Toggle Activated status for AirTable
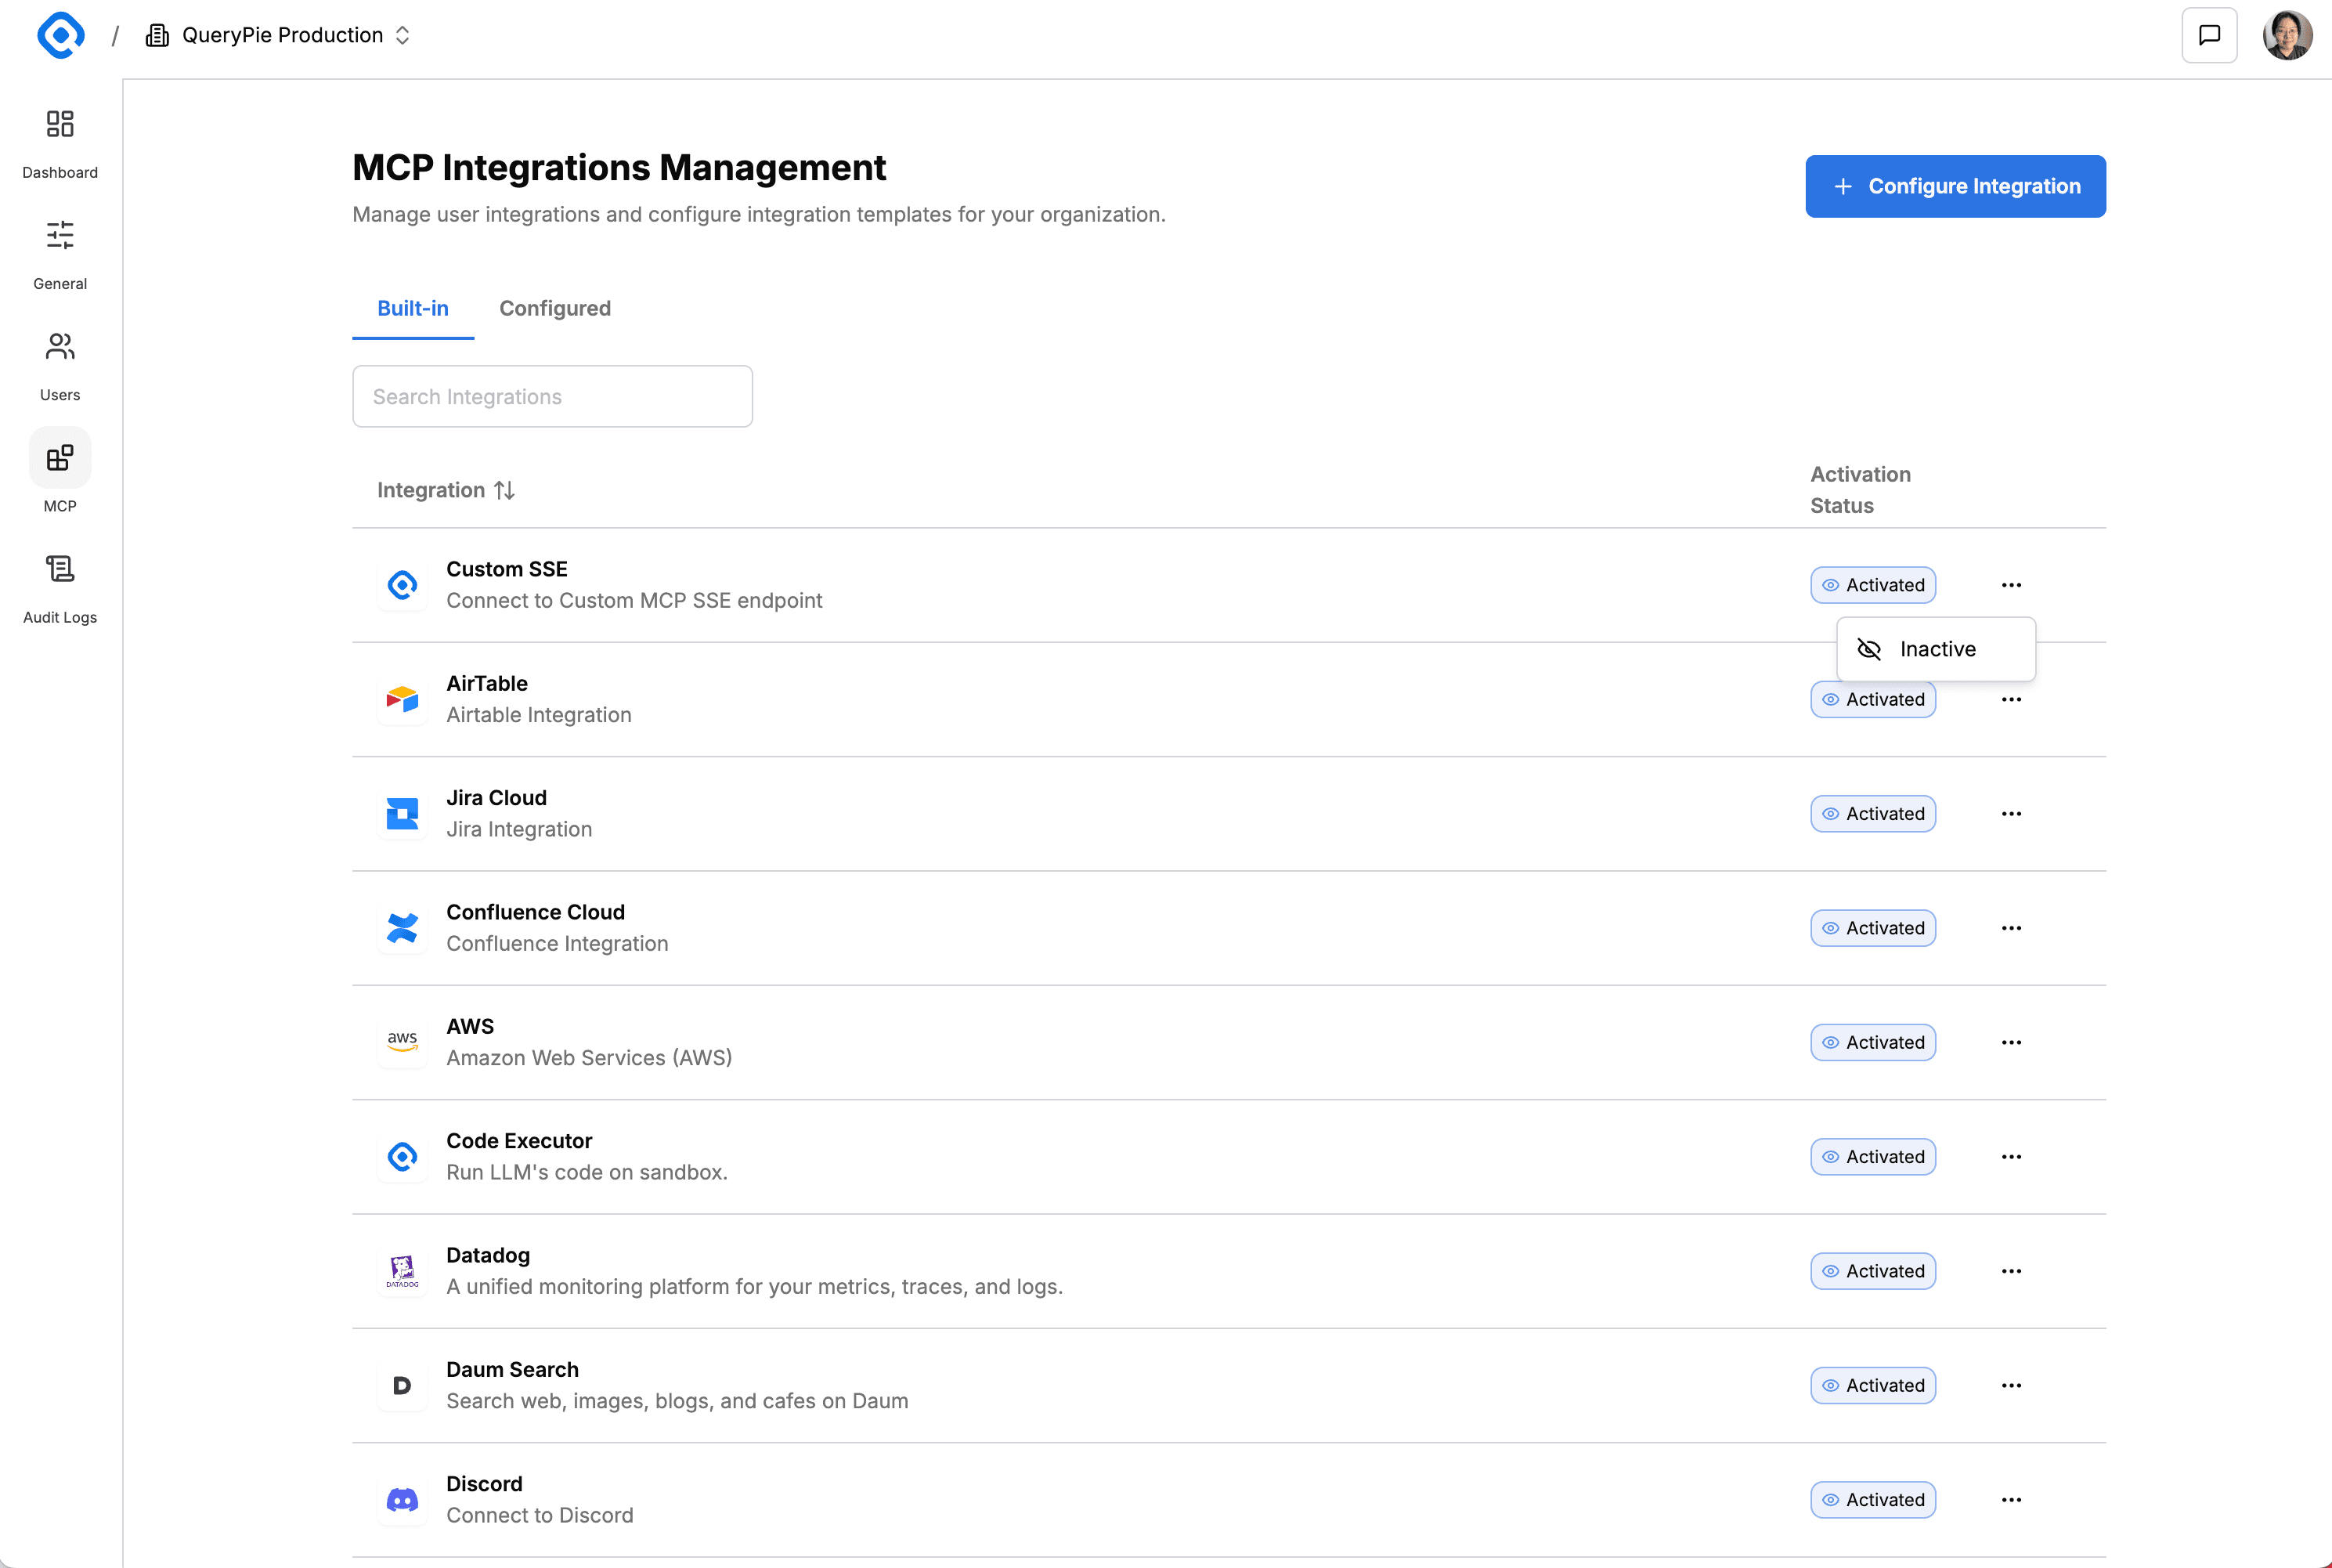The image size is (2332, 1568). tap(1872, 700)
